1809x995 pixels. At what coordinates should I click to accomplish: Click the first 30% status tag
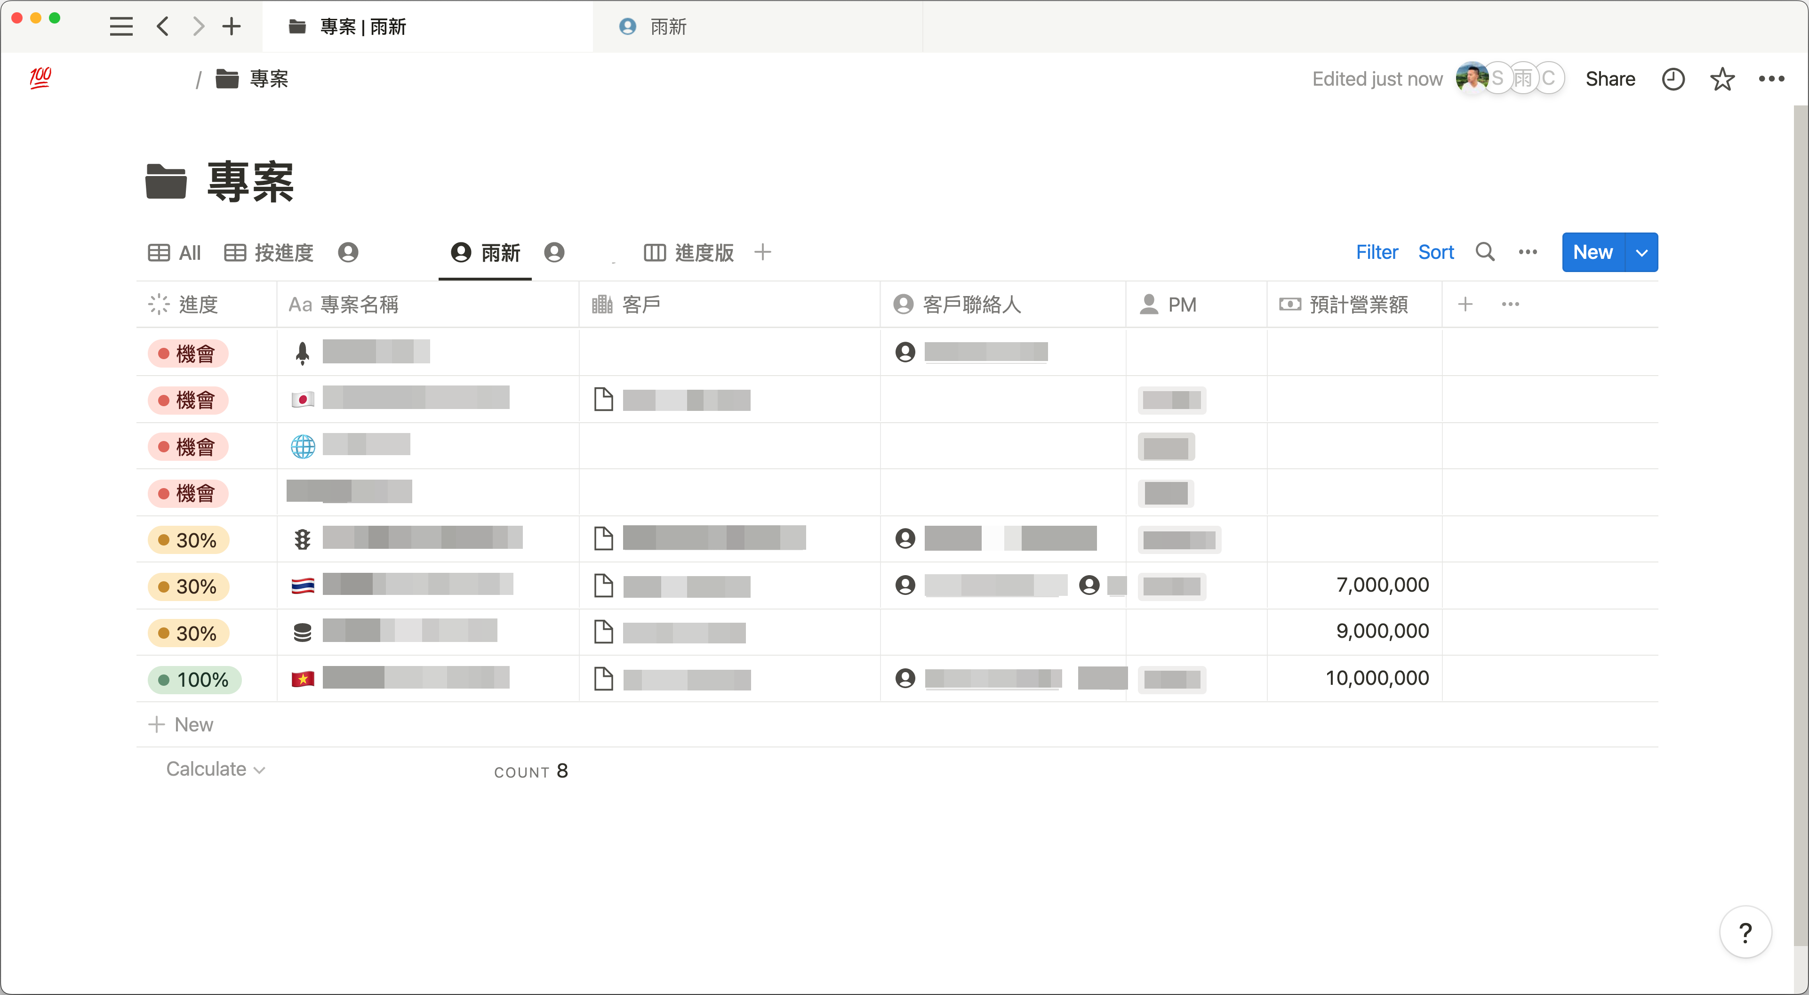tap(188, 540)
